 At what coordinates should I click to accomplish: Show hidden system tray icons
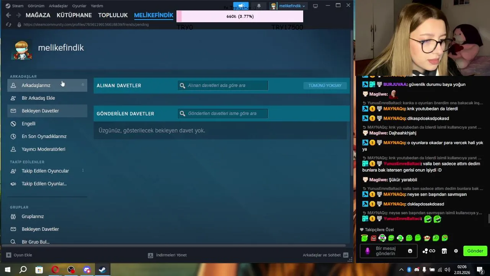point(401,269)
